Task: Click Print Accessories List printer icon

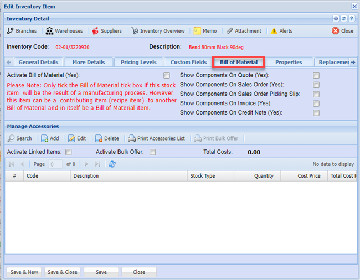Action: coord(132,138)
